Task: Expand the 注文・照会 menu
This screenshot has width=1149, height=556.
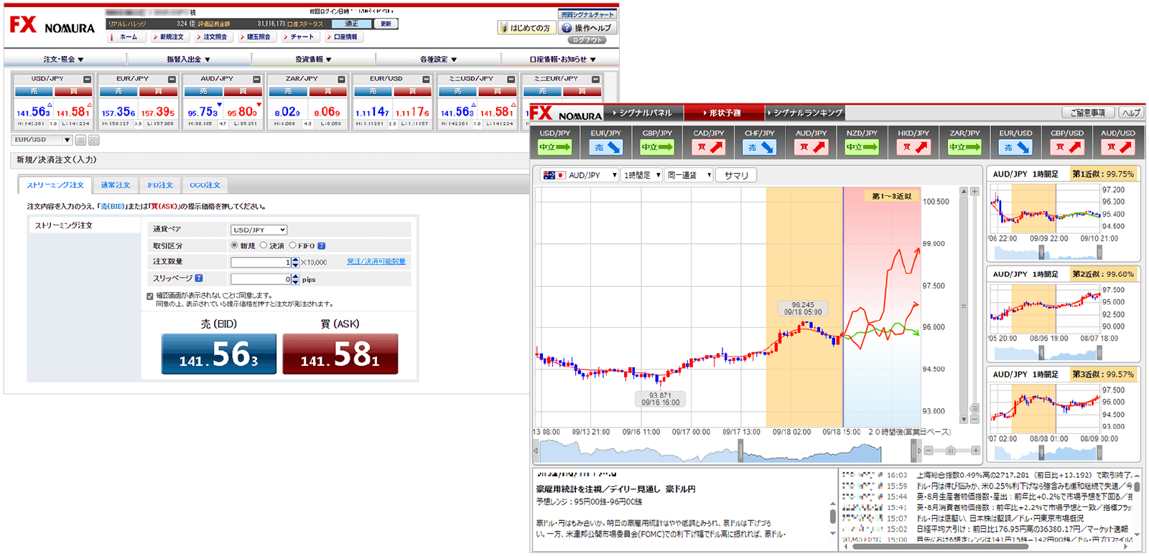Action: [x=65, y=60]
